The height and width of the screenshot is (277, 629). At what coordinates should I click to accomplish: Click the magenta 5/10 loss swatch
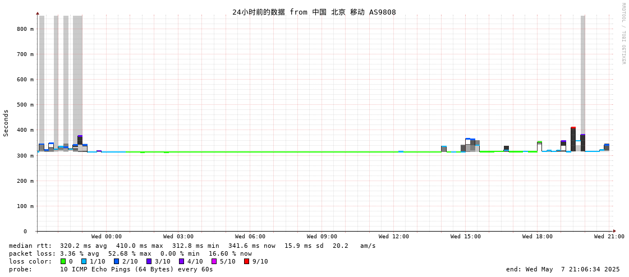pyautogui.click(x=214, y=261)
